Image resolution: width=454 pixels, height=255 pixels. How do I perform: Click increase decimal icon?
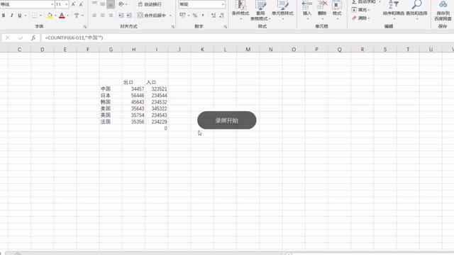coord(214,16)
